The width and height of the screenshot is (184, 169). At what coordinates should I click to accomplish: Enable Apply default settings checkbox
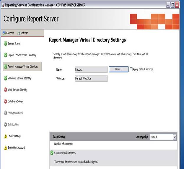[x=131, y=69]
